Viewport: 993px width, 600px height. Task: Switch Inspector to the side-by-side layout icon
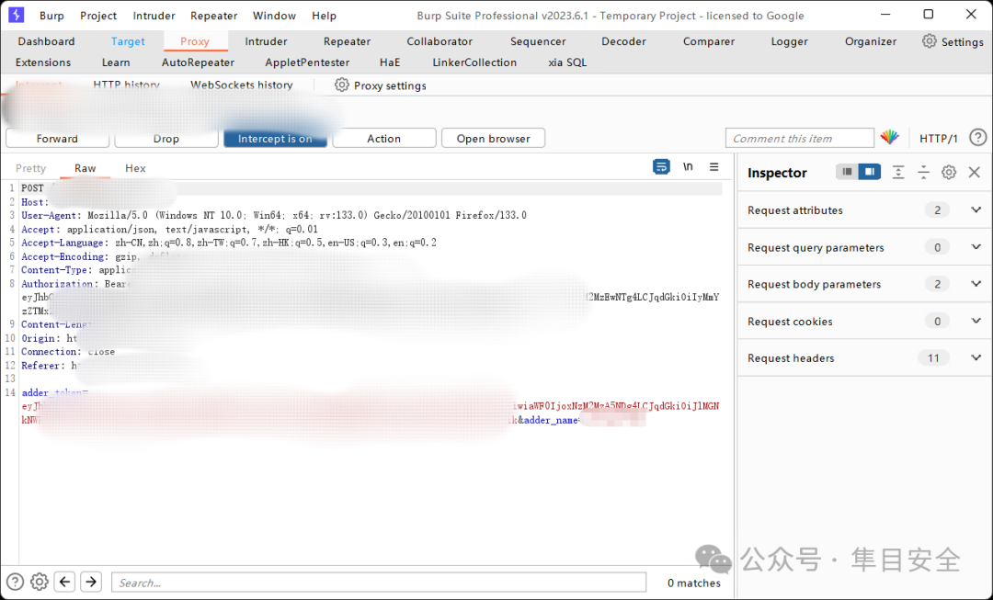(870, 172)
